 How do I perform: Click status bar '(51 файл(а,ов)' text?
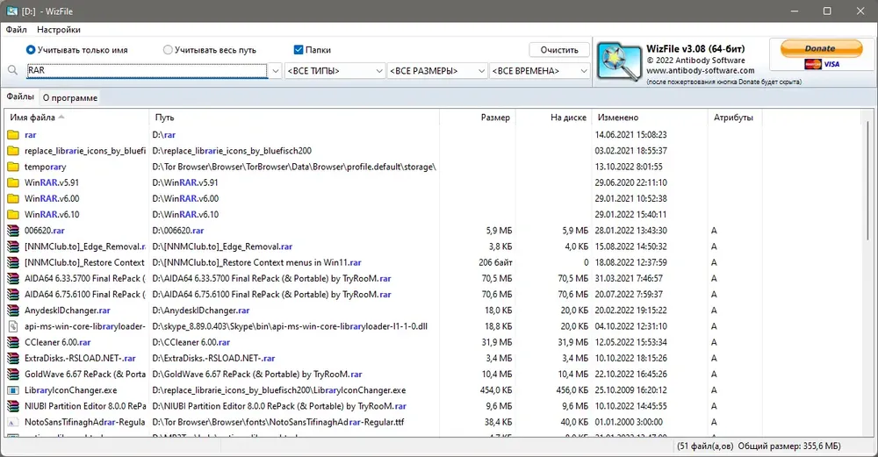705,446
